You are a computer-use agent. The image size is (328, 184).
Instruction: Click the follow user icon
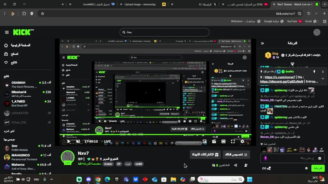pos(246,165)
